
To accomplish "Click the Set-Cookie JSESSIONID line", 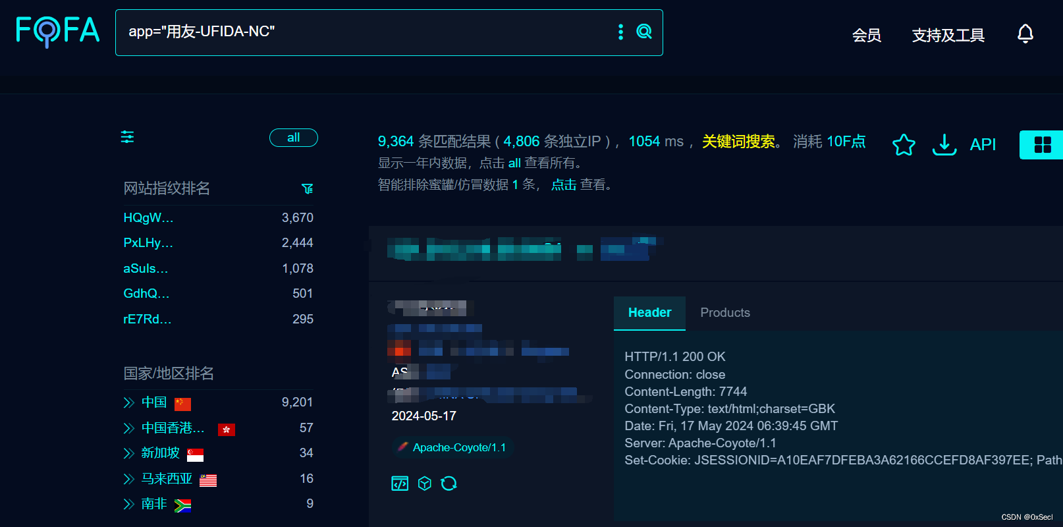I will [843, 460].
